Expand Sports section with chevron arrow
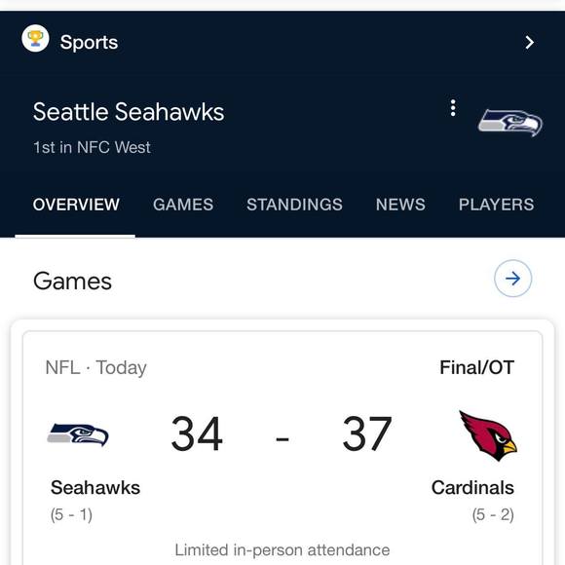The image size is (565, 565). click(529, 43)
